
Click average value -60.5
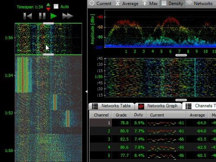click(x=201, y=156)
